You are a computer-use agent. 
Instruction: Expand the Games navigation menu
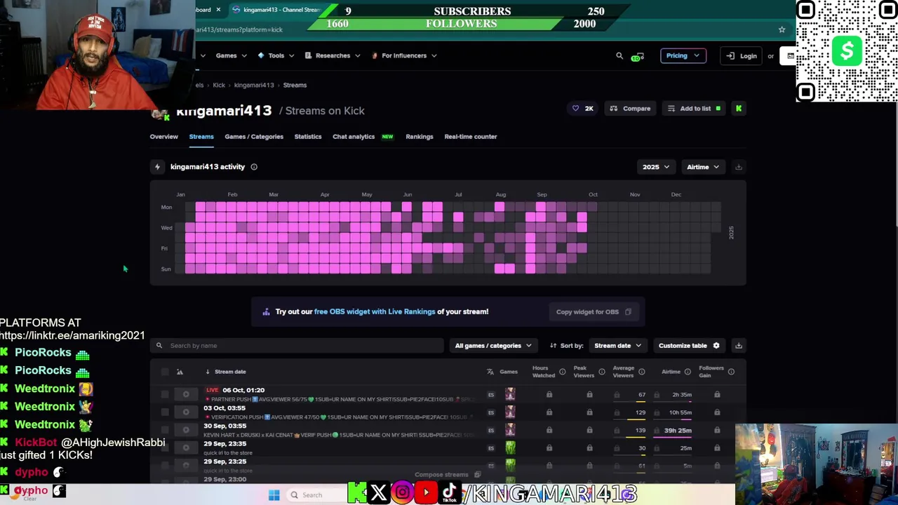[231, 55]
